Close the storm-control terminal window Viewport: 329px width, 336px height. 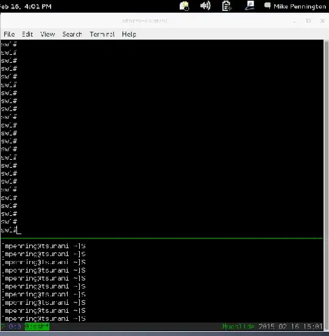tap(322, 21)
